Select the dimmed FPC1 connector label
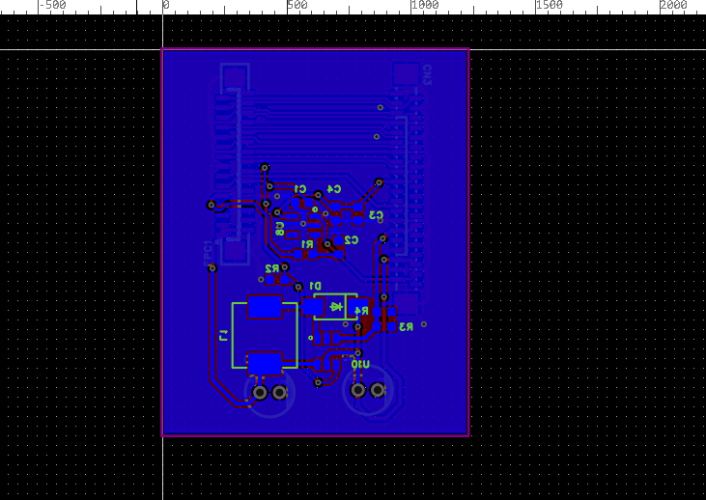Screen dimensions: 706x500 208,253
